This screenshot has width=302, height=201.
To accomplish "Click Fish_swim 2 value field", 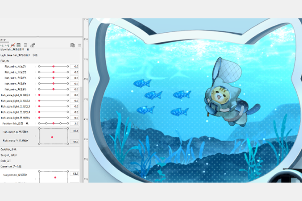I will tap(75, 72).
